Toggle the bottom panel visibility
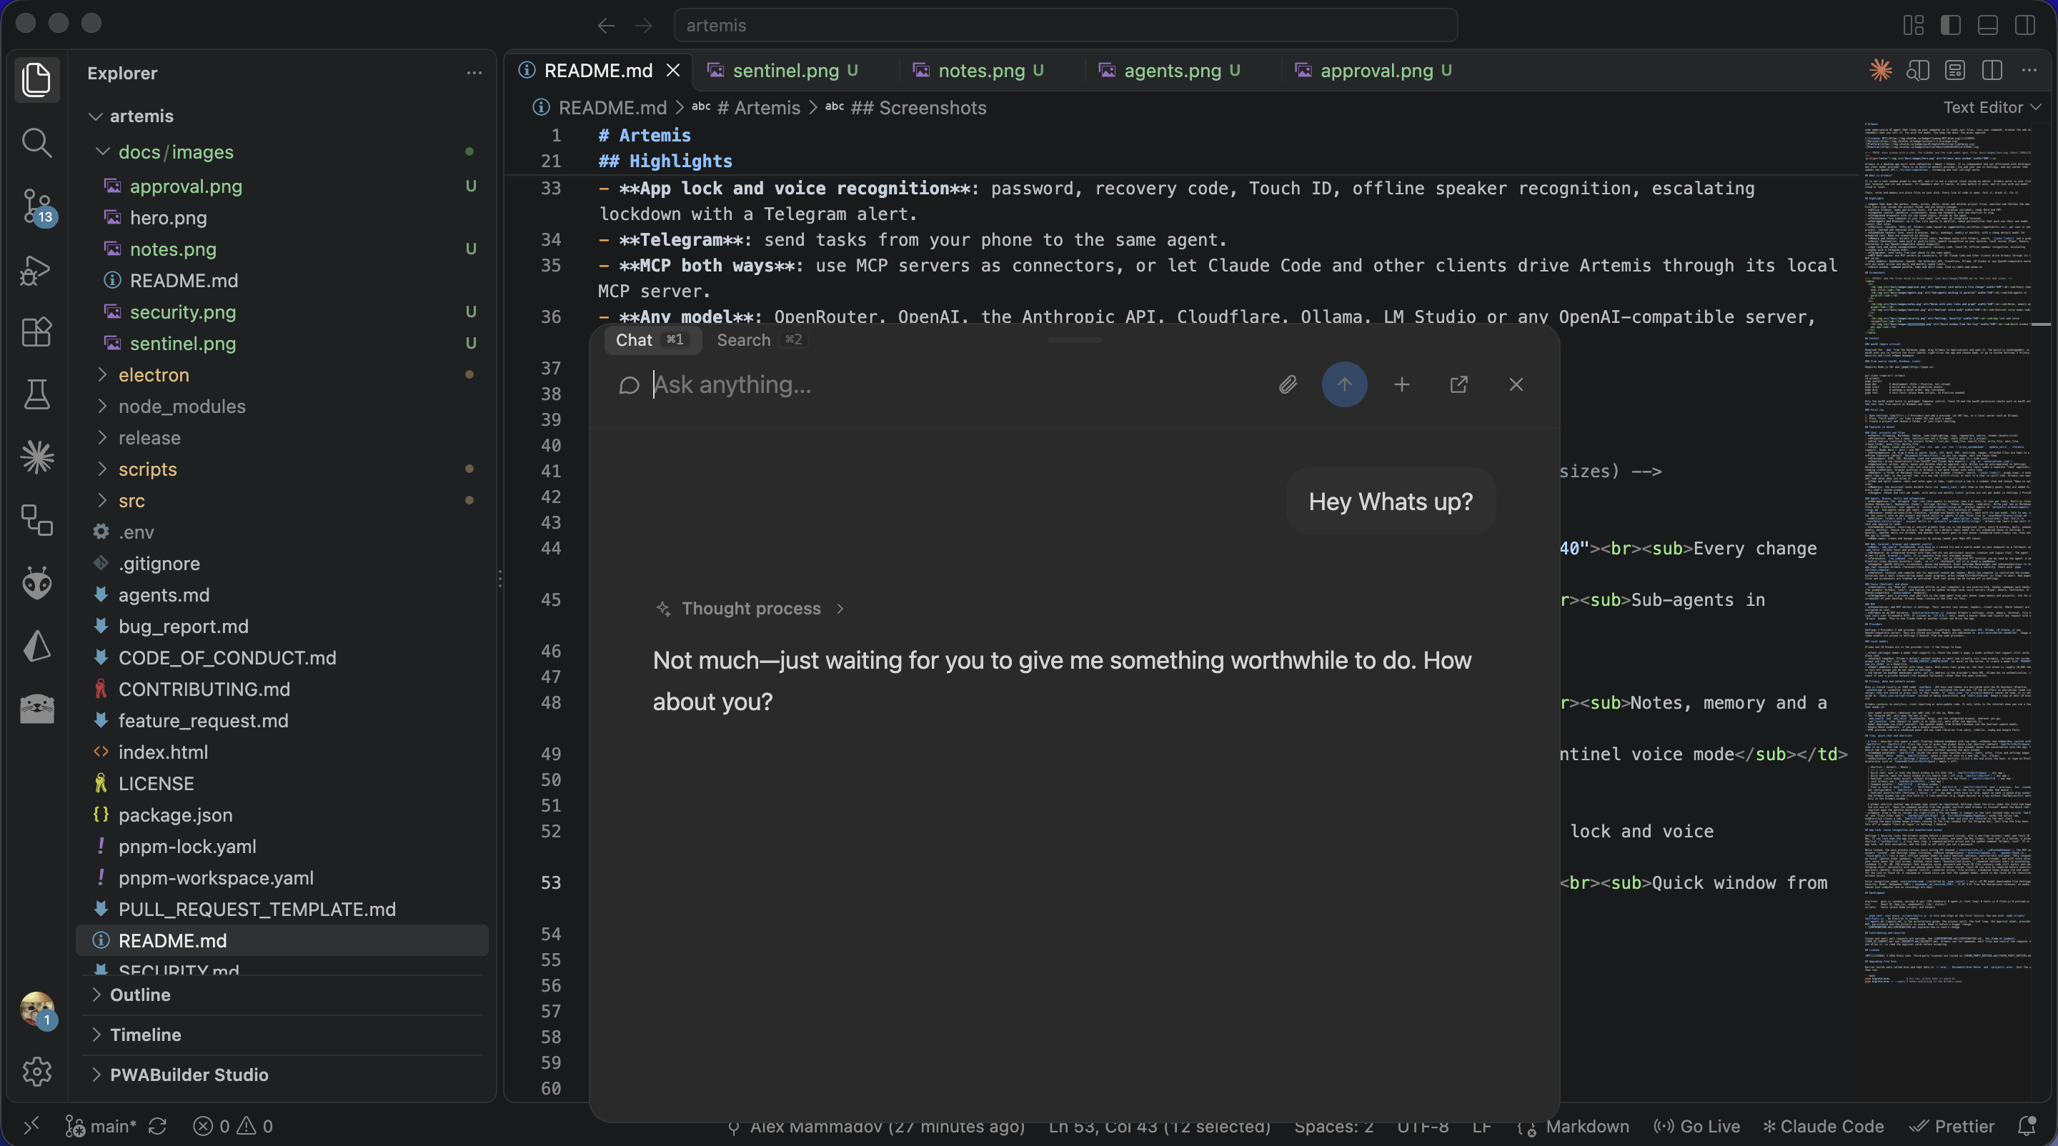The image size is (2058, 1146). [1988, 25]
